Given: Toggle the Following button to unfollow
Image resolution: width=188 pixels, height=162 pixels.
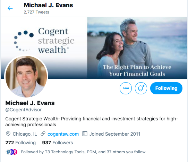Looking at the screenshot, I should 166,88.
